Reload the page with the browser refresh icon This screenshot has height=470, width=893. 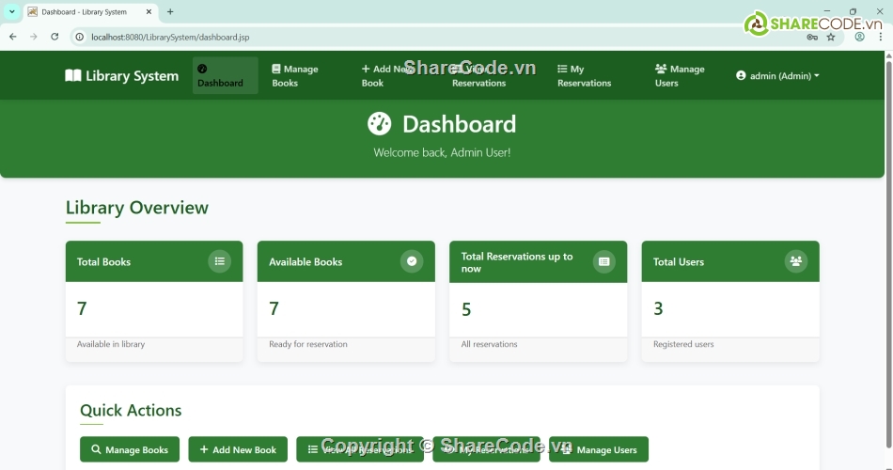[55, 37]
